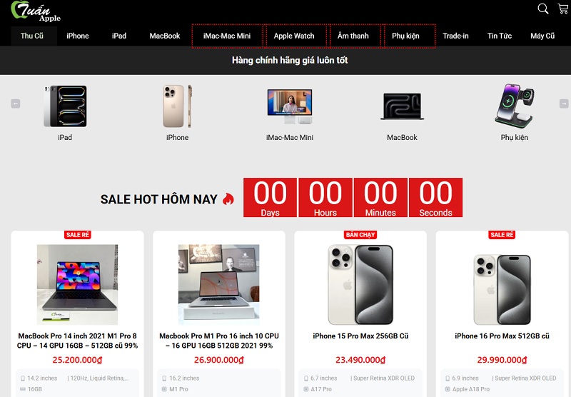Open the search magnifier icon

tap(543, 9)
